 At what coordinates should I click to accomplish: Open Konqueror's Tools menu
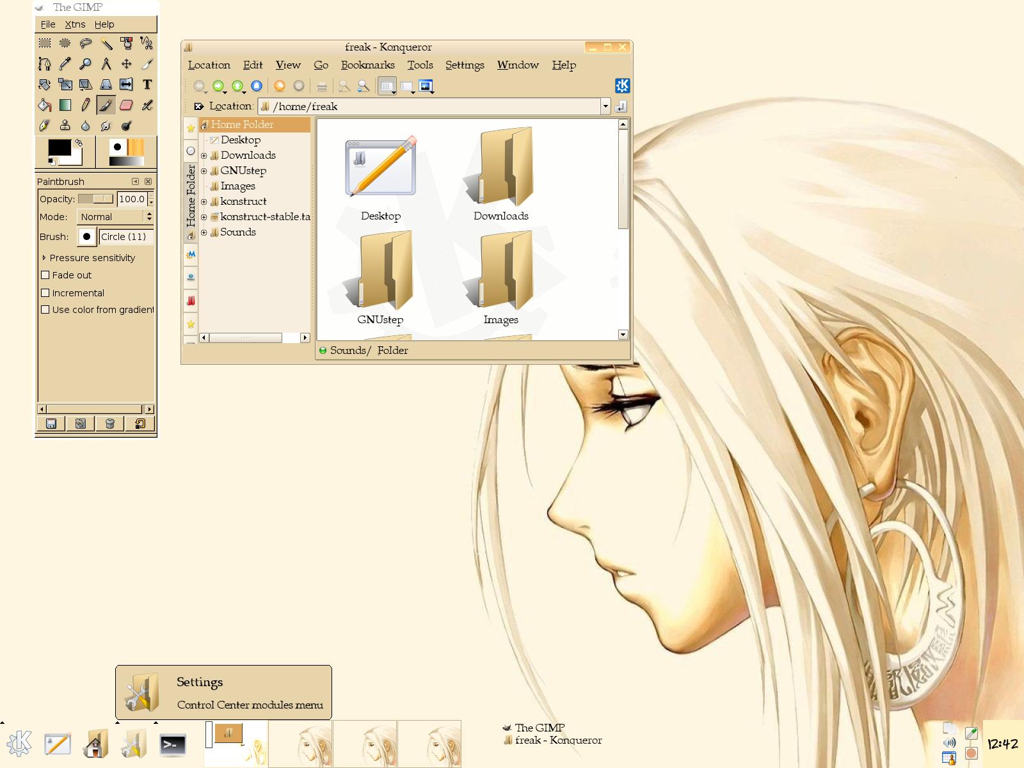(x=420, y=65)
